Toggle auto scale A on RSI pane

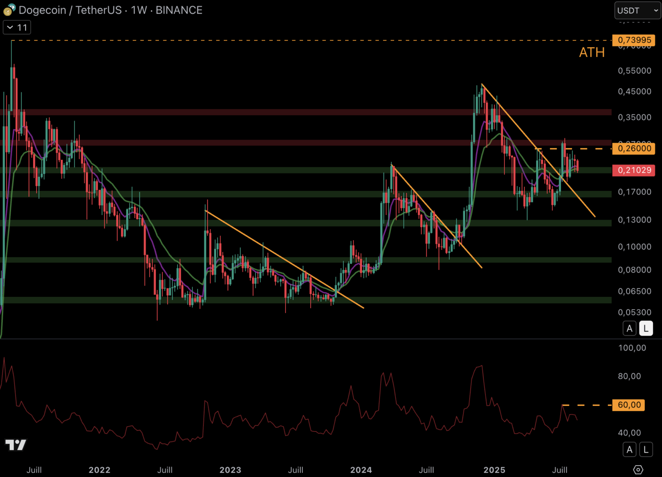pos(630,450)
